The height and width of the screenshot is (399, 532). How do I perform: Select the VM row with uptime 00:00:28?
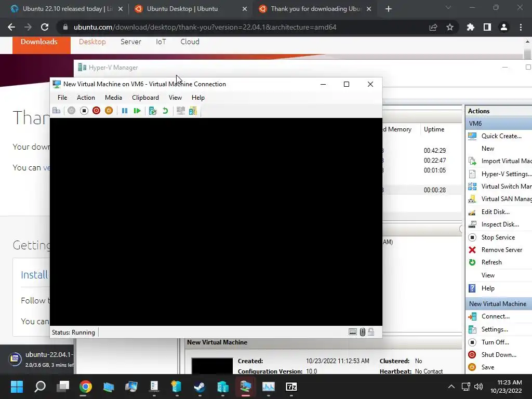click(x=422, y=190)
